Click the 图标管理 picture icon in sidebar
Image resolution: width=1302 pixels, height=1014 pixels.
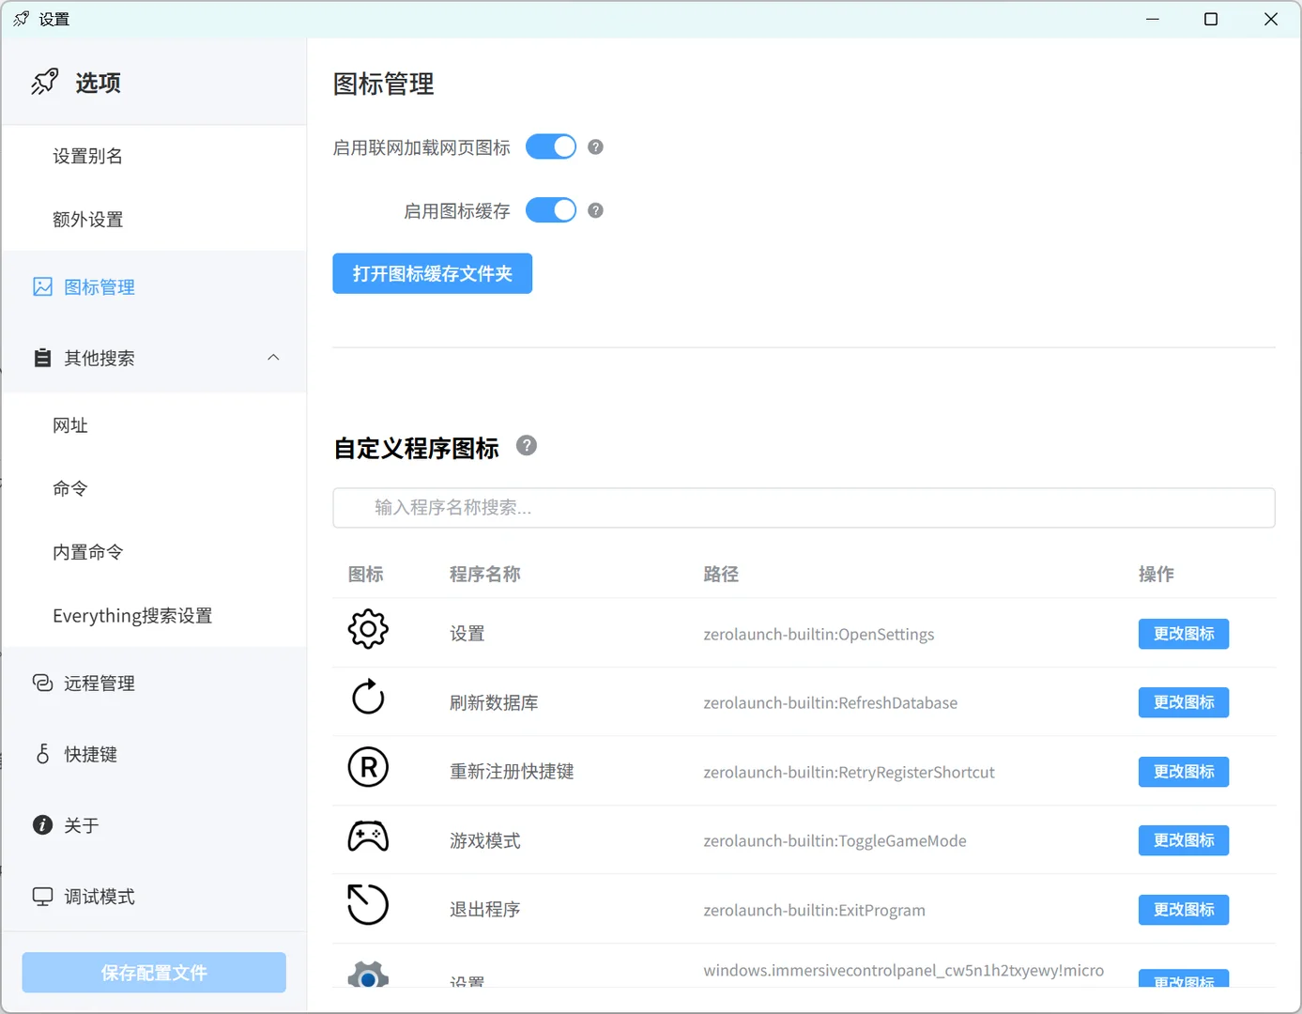click(42, 286)
